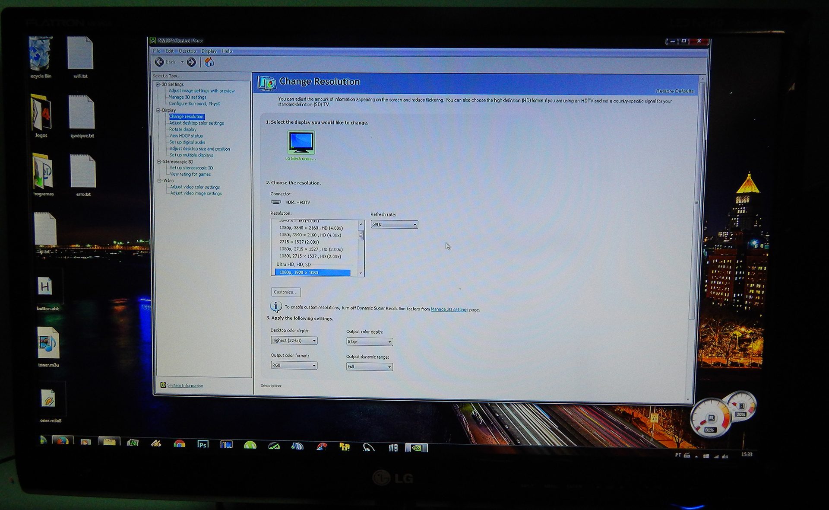829x510 pixels.
Task: Open Photoshop from the taskbar
Action: [203, 445]
